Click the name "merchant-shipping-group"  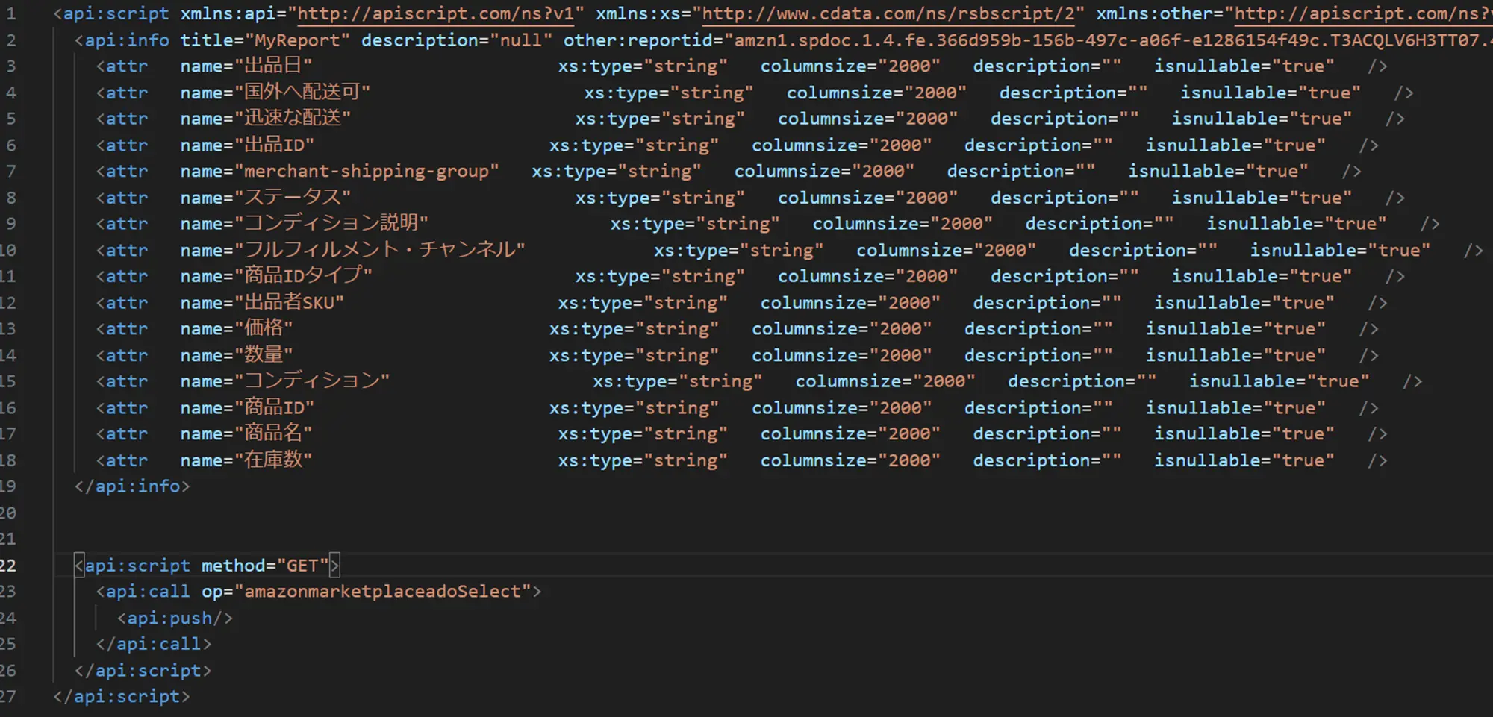click(367, 172)
